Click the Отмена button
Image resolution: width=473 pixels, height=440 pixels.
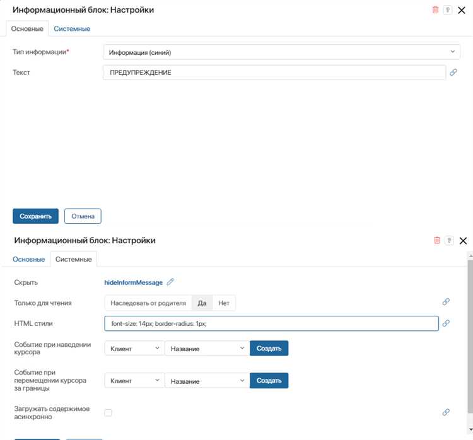click(x=83, y=216)
